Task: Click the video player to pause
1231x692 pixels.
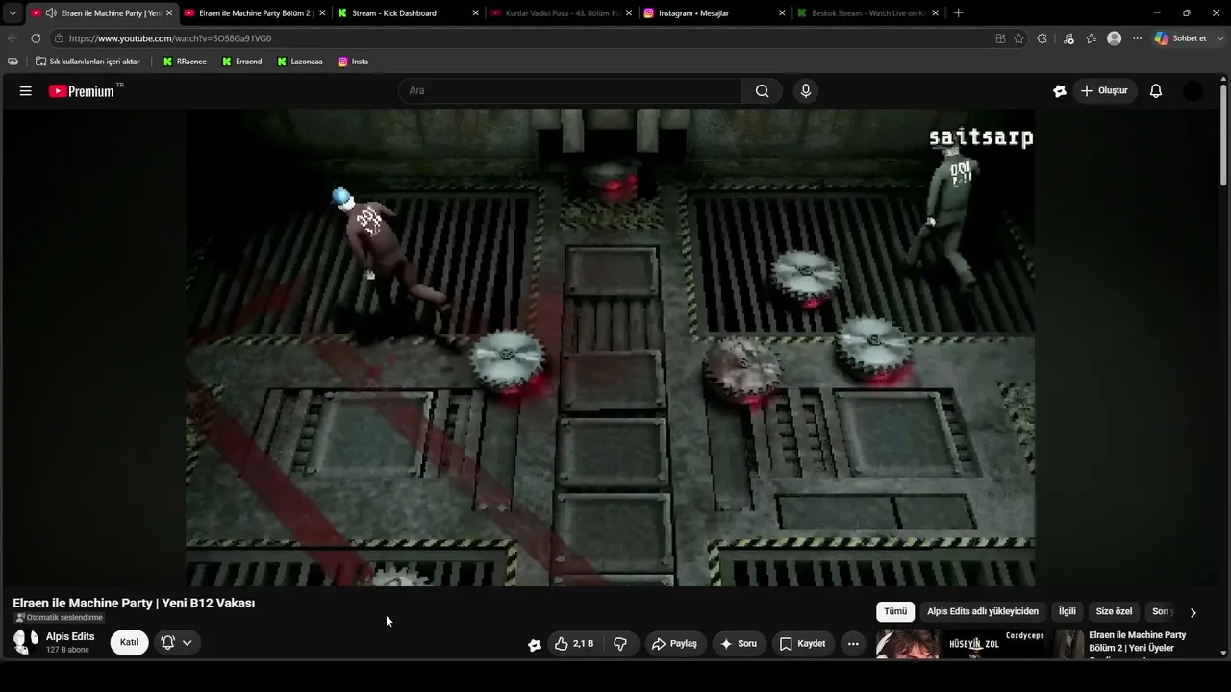Action: (611, 347)
